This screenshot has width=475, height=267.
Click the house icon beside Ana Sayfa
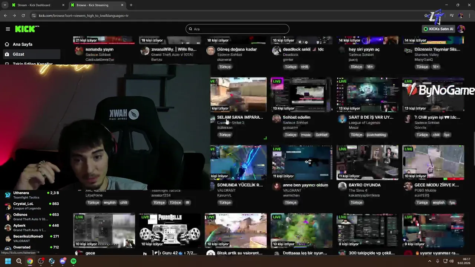(x=7, y=44)
